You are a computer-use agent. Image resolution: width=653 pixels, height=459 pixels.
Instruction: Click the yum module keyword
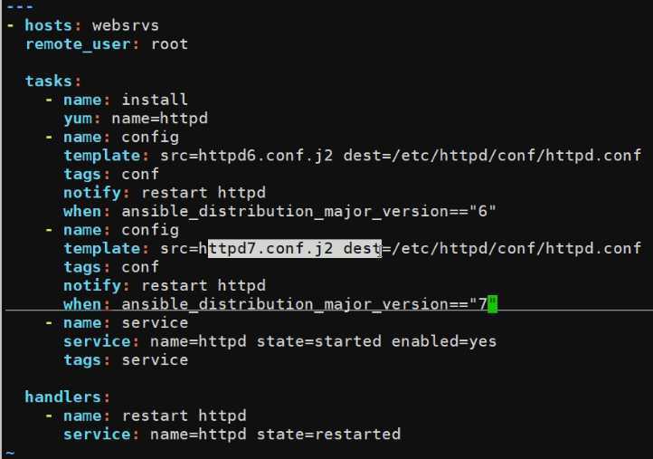[78, 119]
